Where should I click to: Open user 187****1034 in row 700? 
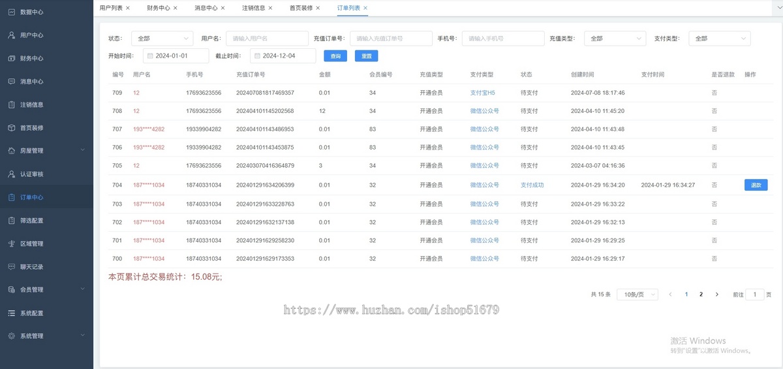[x=149, y=259]
